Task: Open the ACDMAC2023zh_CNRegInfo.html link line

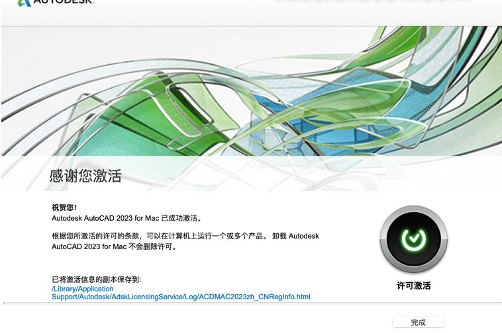Action: [x=180, y=297]
